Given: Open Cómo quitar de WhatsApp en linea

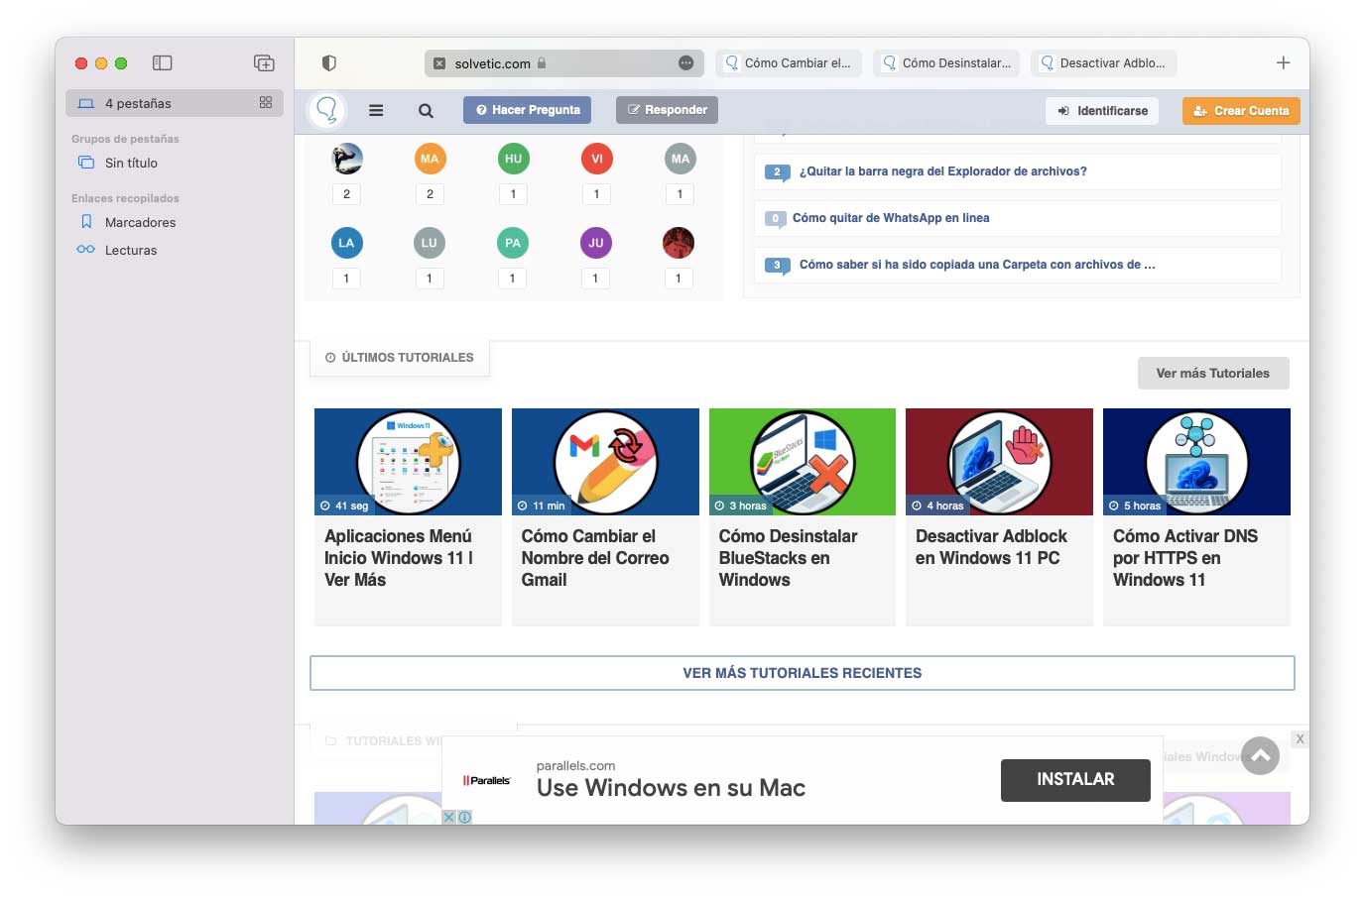Looking at the screenshot, I should pos(891,218).
